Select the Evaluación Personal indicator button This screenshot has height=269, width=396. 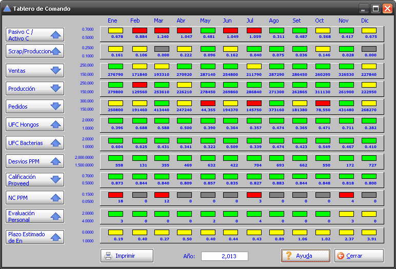[x=34, y=216]
